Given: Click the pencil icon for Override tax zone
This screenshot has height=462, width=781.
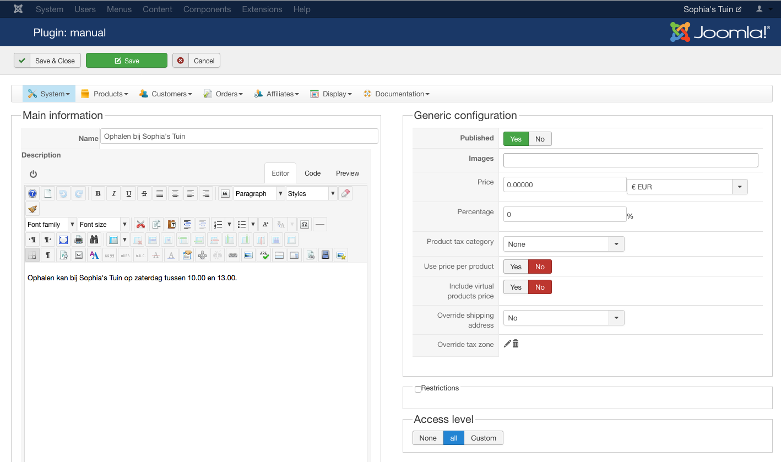Looking at the screenshot, I should [507, 344].
